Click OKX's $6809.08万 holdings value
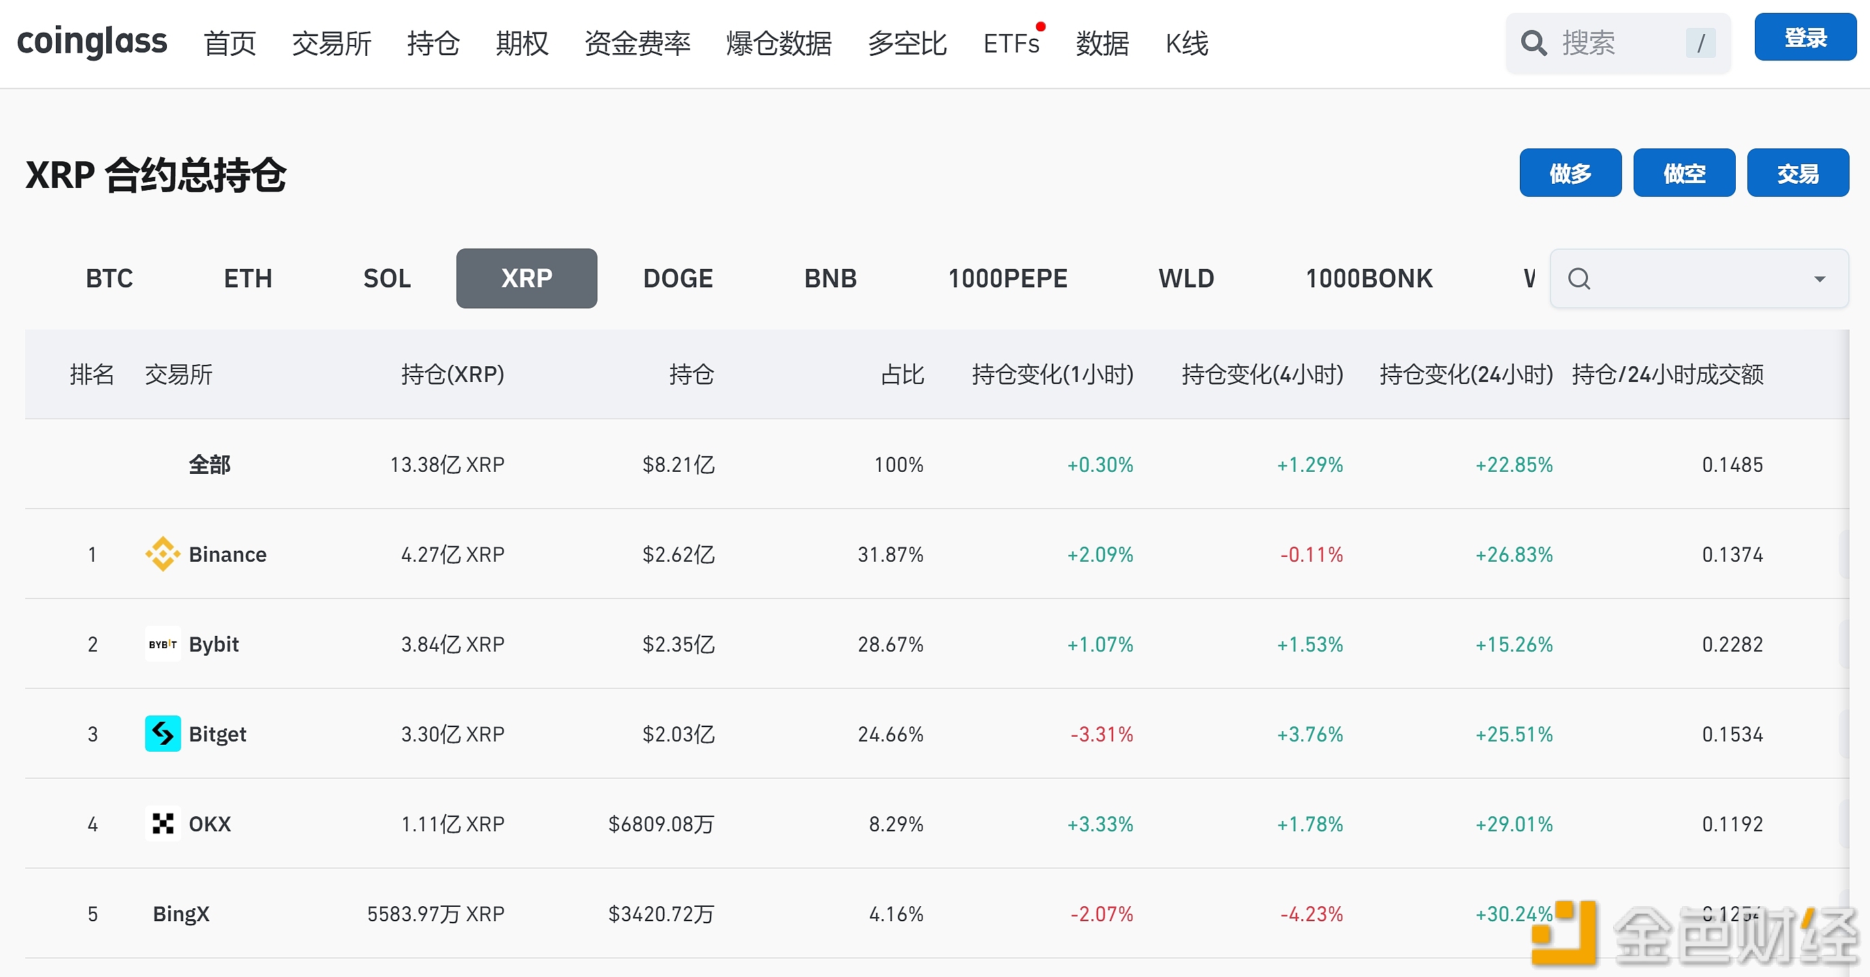The height and width of the screenshot is (977, 1870). tap(661, 824)
